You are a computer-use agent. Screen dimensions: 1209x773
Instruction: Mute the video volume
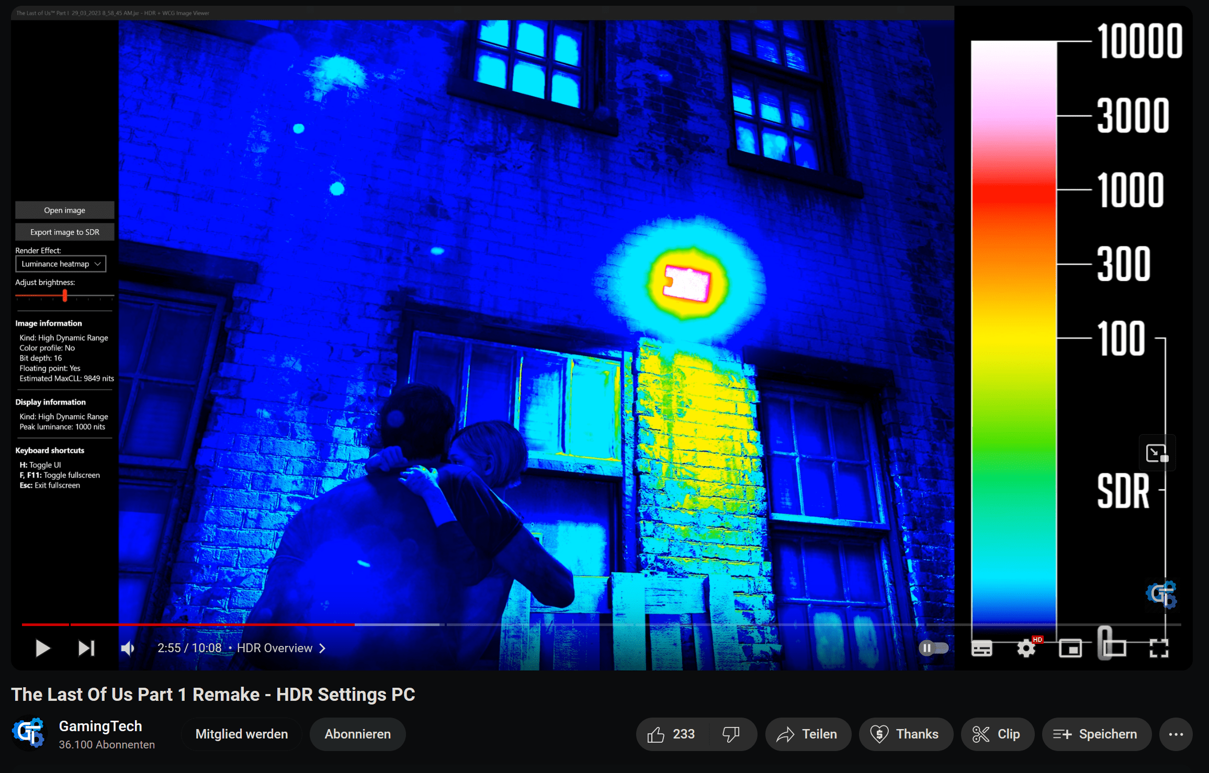point(128,649)
